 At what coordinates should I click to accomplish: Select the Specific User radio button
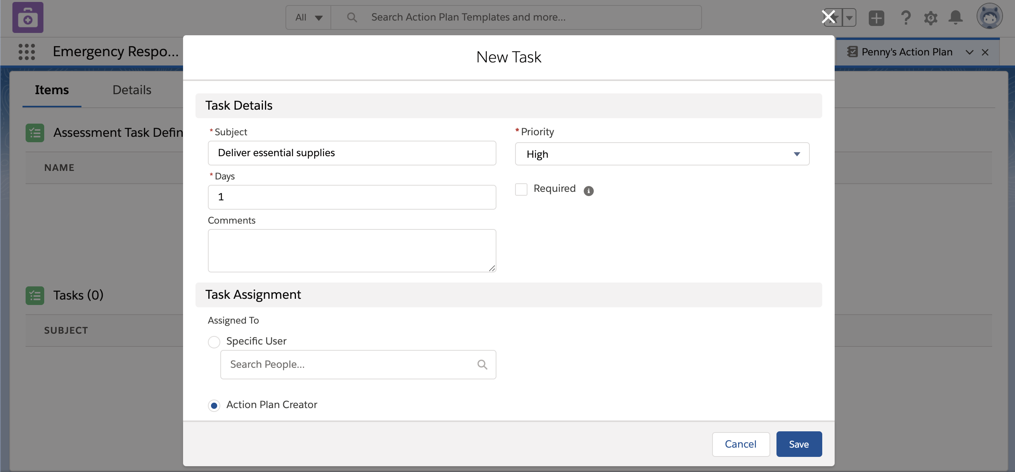(214, 342)
